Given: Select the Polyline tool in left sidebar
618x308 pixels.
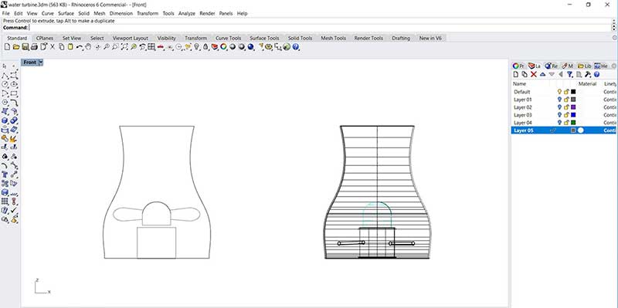Looking at the screenshot, I should [x=5, y=75].
